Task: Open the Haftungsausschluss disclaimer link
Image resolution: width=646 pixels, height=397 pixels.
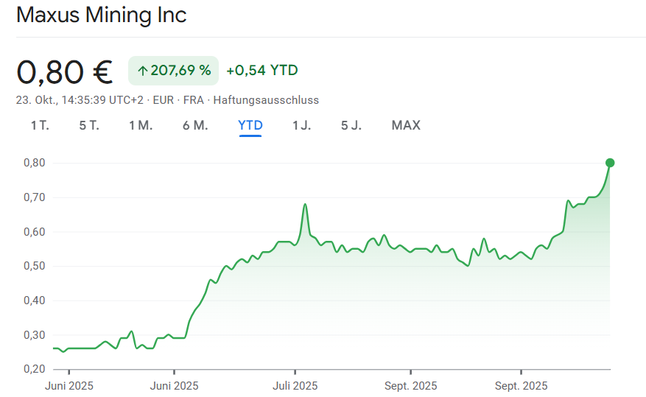Action: click(x=266, y=100)
